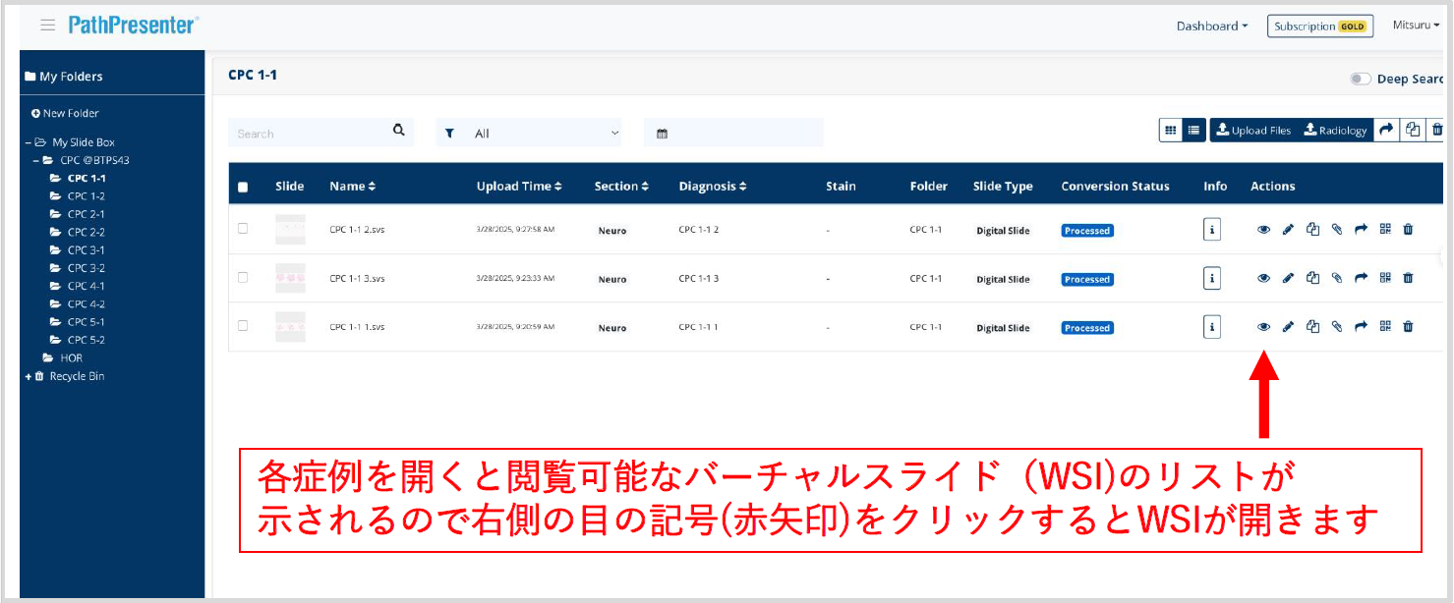This screenshot has height=603, width=1454.
Task: Edit CPC 1-1 2.svs with pencil icon
Action: (x=1288, y=230)
